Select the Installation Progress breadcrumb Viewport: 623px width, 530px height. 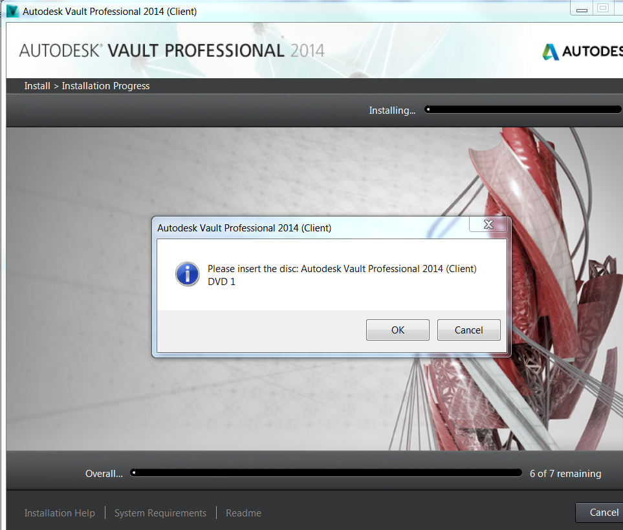105,85
